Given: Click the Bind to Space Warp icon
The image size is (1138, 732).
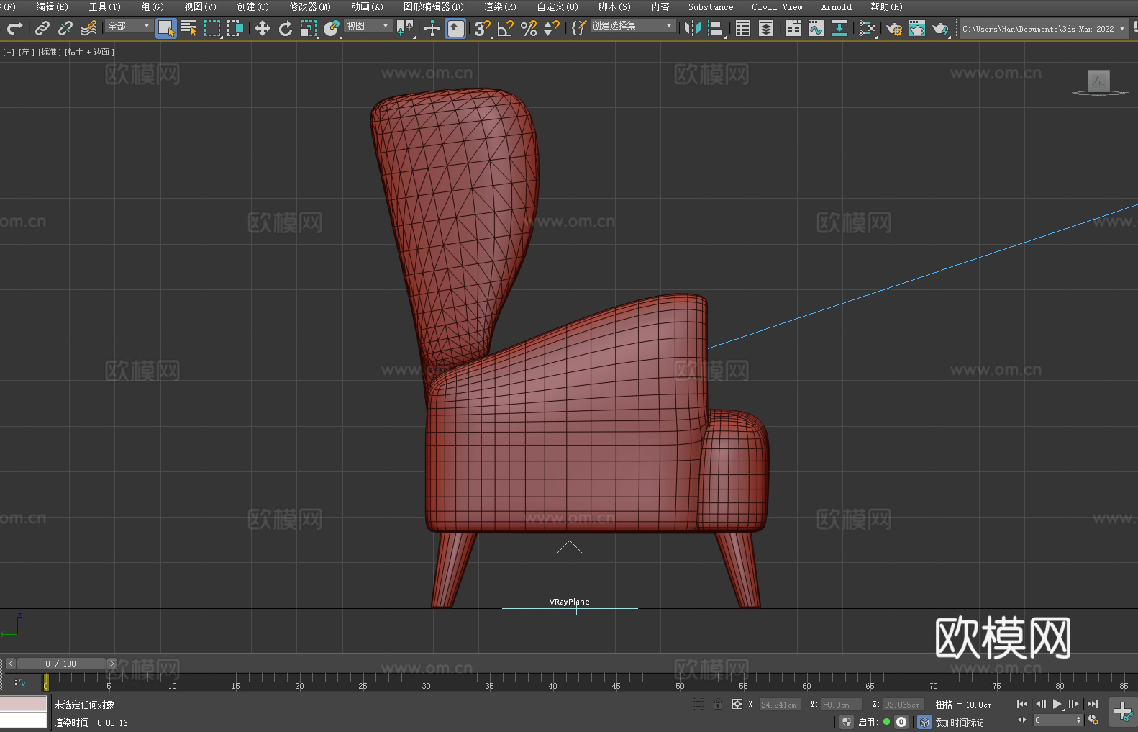Looking at the screenshot, I should pyautogui.click(x=88, y=28).
